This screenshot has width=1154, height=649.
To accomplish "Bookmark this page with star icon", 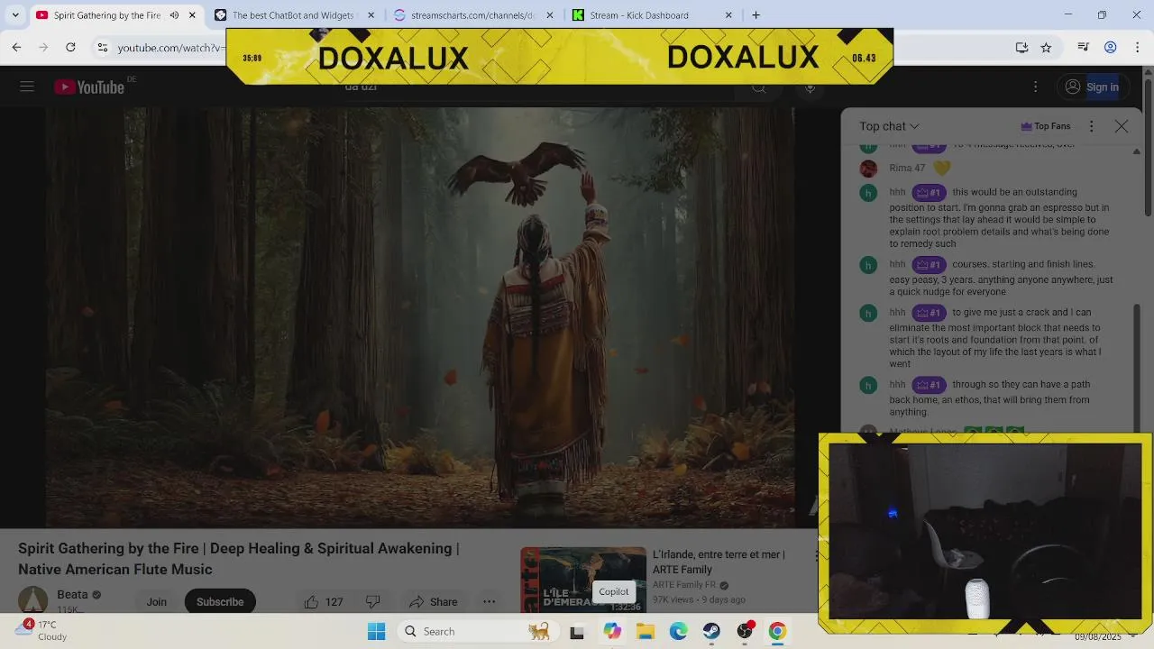I will [1046, 47].
